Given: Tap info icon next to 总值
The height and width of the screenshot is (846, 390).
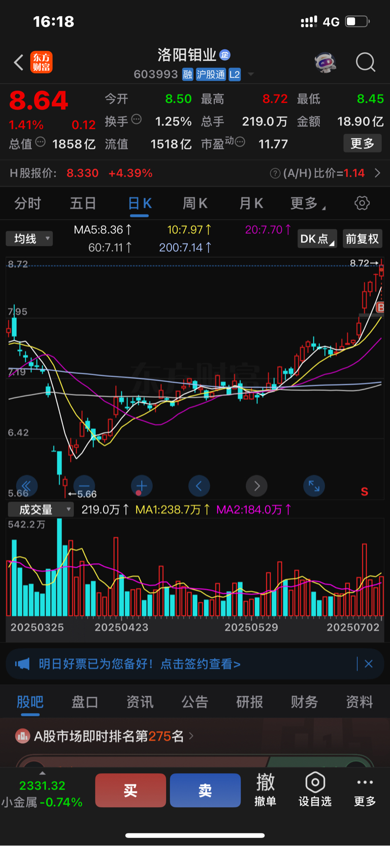Looking at the screenshot, I should tap(40, 142).
